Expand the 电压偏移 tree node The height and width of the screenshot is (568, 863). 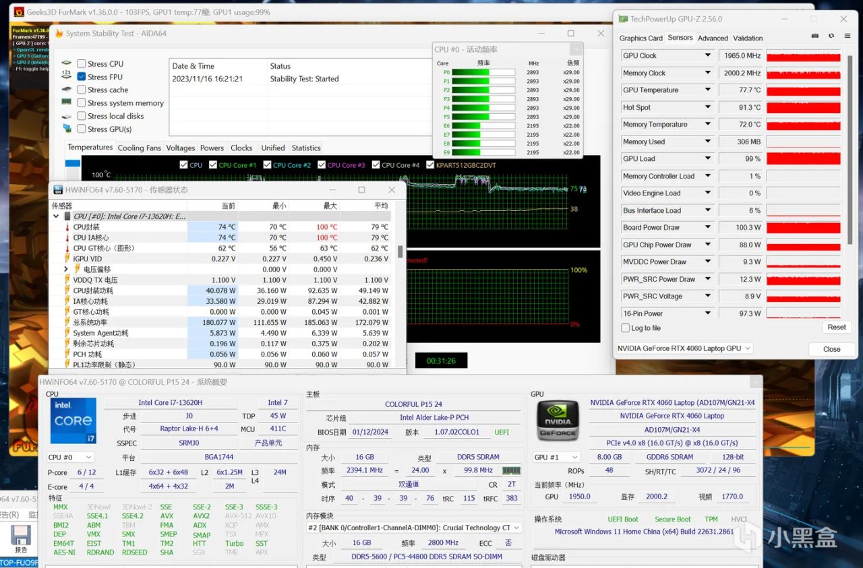[66, 270]
